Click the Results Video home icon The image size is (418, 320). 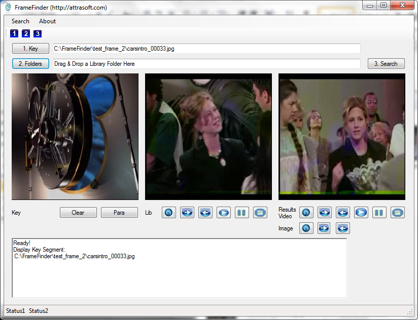pyautogui.click(x=306, y=213)
